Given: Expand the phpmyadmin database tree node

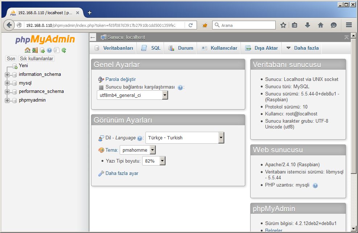Looking at the screenshot, I should coord(7,101).
